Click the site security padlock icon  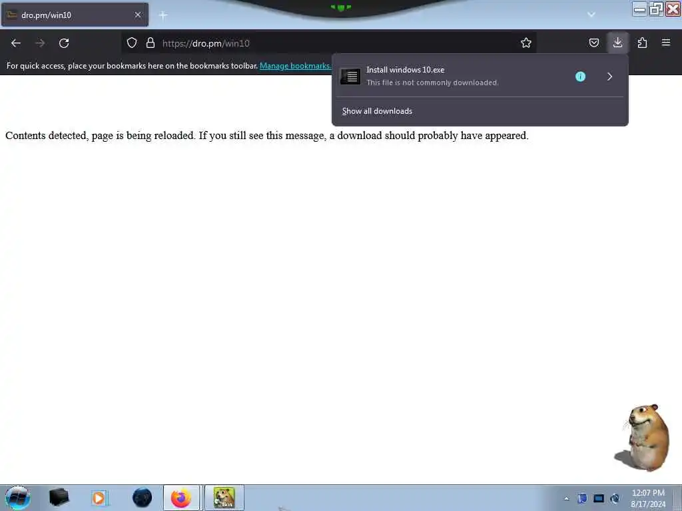click(151, 43)
